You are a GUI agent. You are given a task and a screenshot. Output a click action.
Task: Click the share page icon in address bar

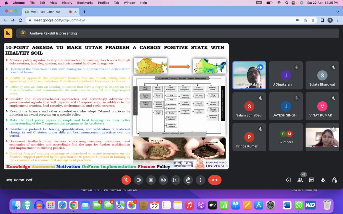point(305,20)
